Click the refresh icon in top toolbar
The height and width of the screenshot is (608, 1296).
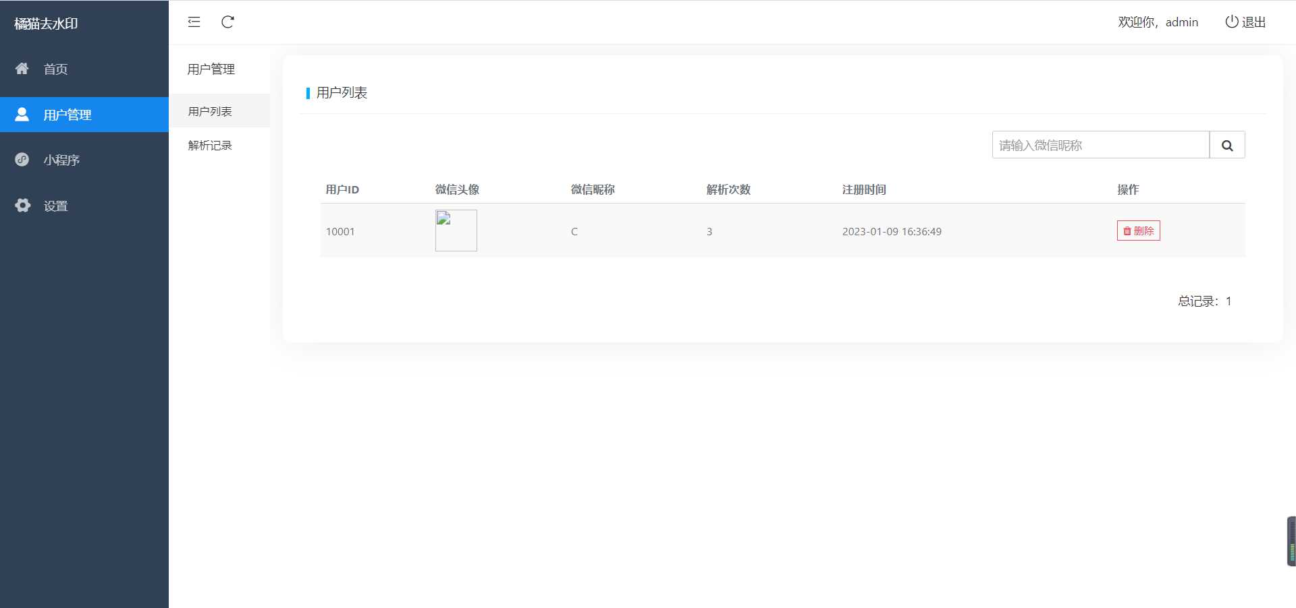[227, 22]
